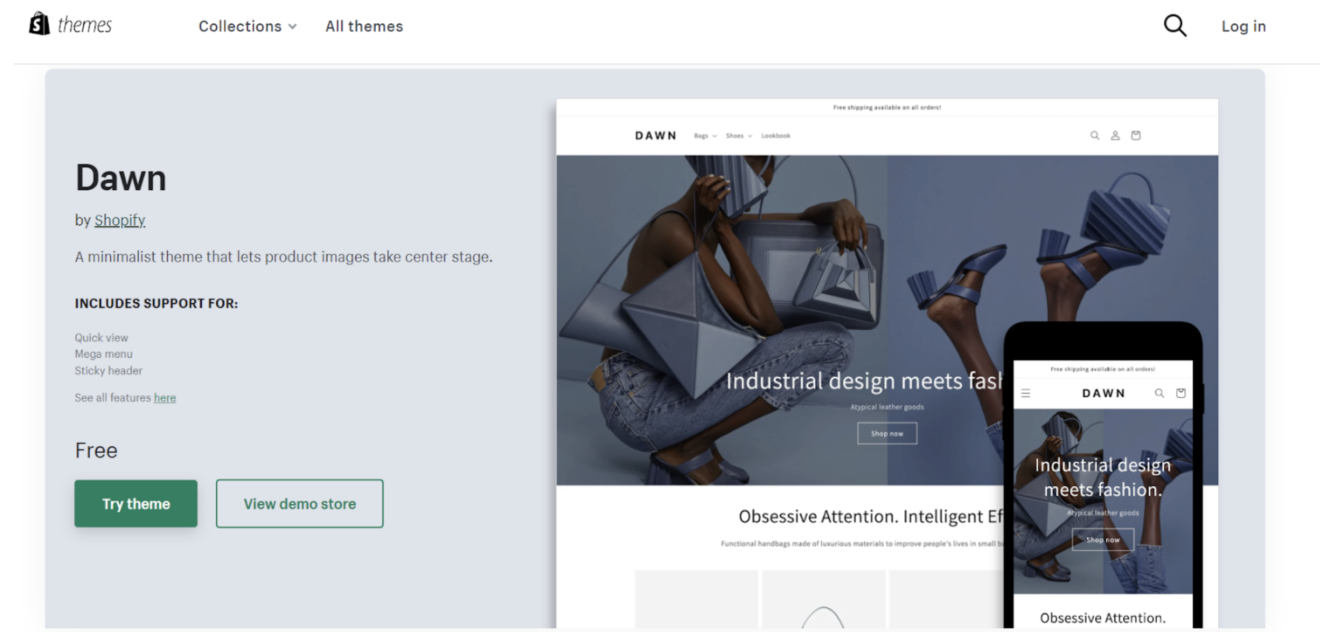Click the Try theme button
This screenshot has height=632, width=1320.
click(136, 503)
